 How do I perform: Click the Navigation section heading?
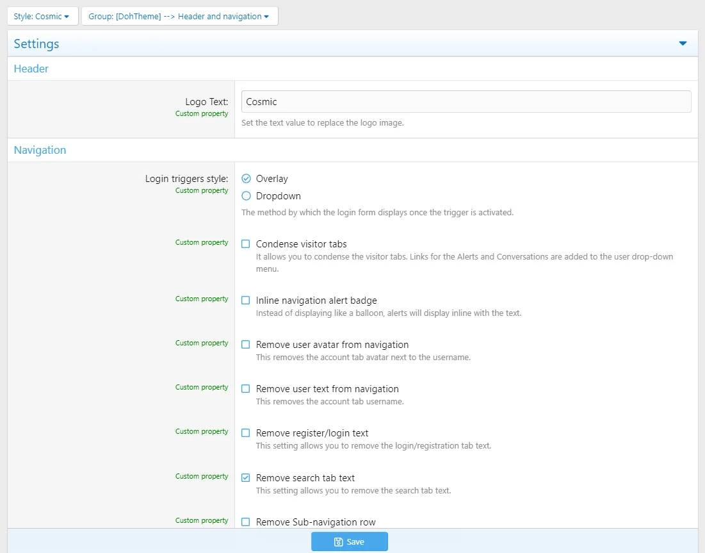click(x=40, y=150)
